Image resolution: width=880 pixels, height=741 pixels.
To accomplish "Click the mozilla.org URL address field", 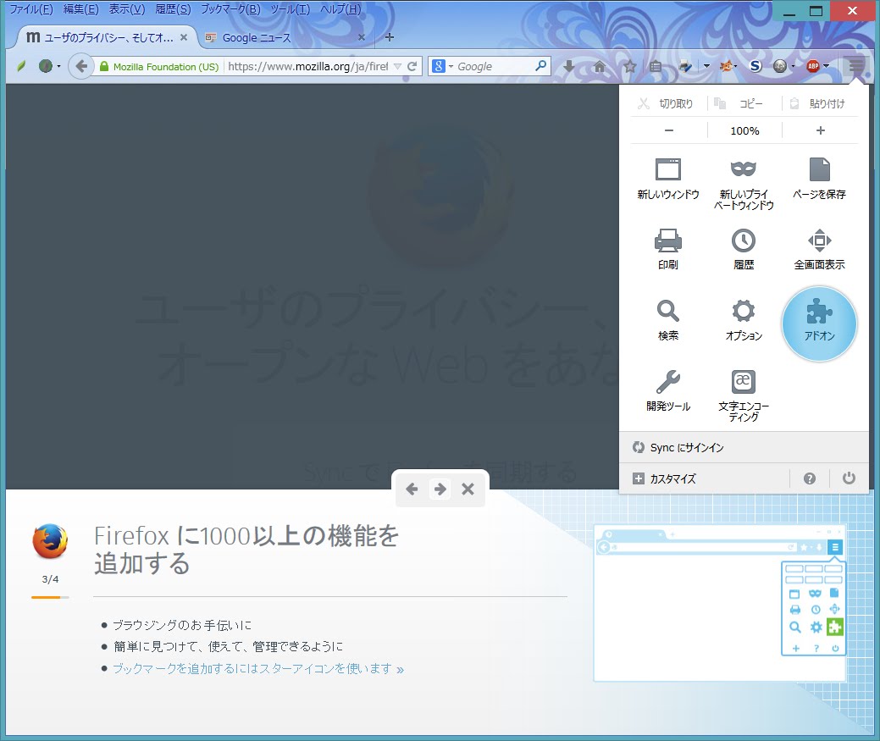I will (x=308, y=66).
